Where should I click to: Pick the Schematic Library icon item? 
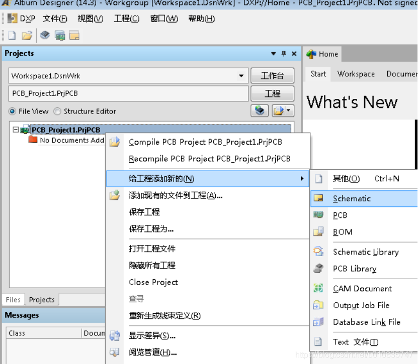pyautogui.click(x=318, y=252)
